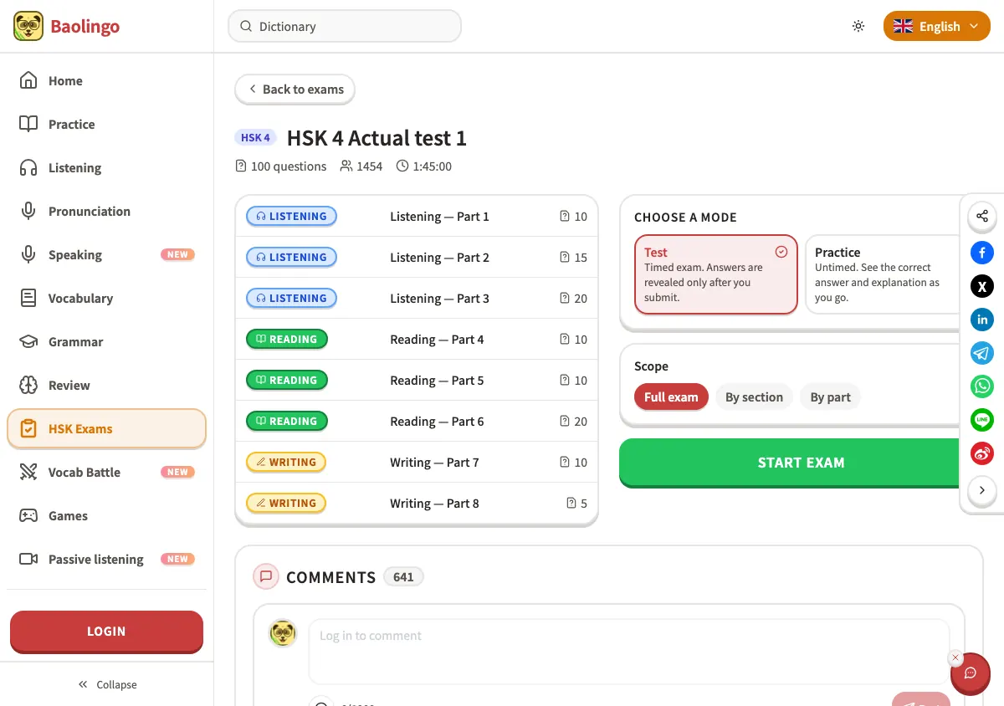Select Reading — Part 5 row
This screenshot has width=1004, height=706.
pyautogui.click(x=417, y=380)
